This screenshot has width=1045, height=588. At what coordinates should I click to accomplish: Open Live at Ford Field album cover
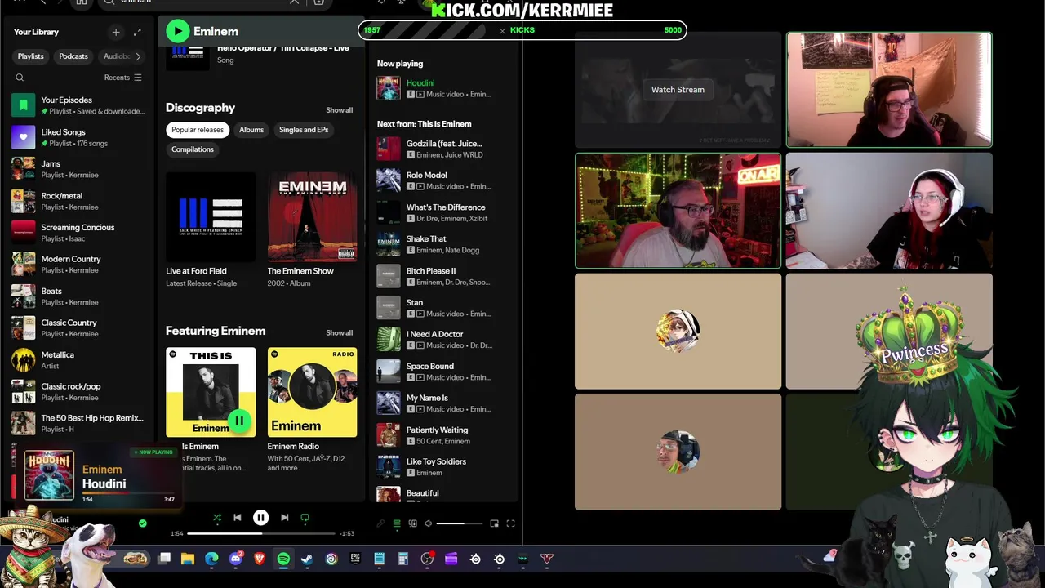point(211,216)
